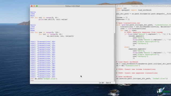Click the <Cell 'Transactions'.D5> output line
The image size is (171, 96).
[43, 45]
